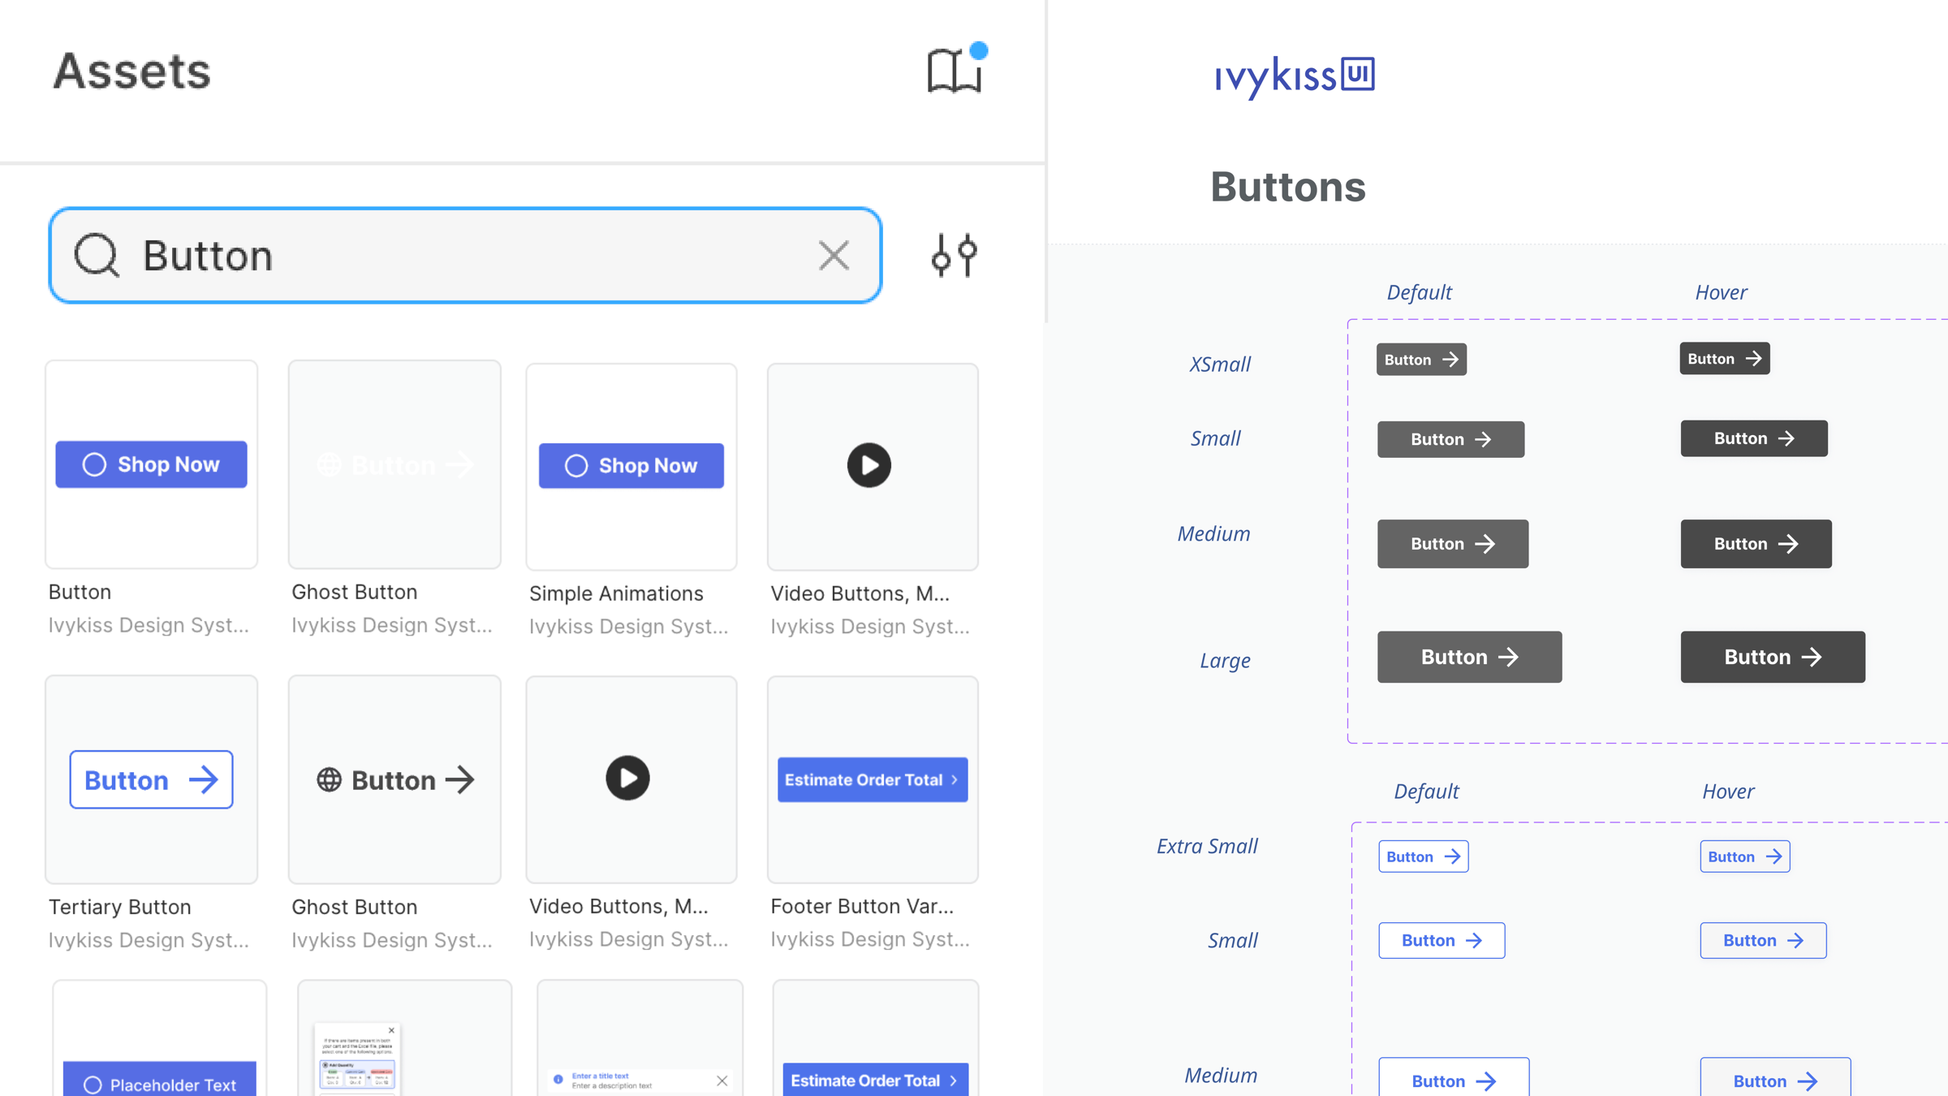Click the Large row label
Image resolution: width=1948 pixels, height=1096 pixels.
pos(1225,661)
